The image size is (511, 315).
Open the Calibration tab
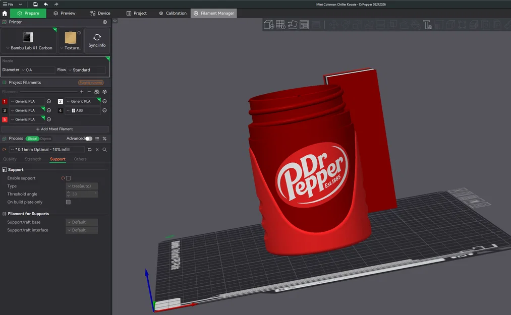pos(173,13)
